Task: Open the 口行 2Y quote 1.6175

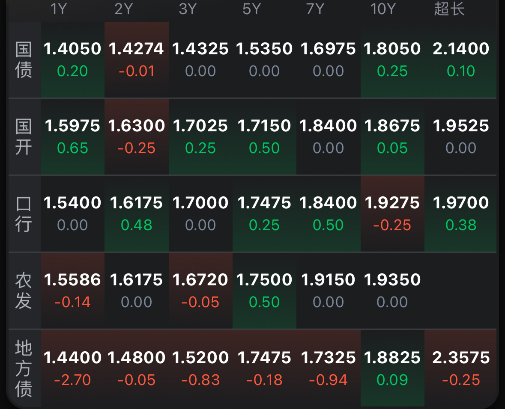Action: (x=137, y=213)
